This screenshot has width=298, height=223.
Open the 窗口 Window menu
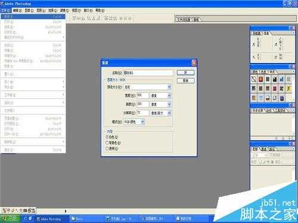88,10
